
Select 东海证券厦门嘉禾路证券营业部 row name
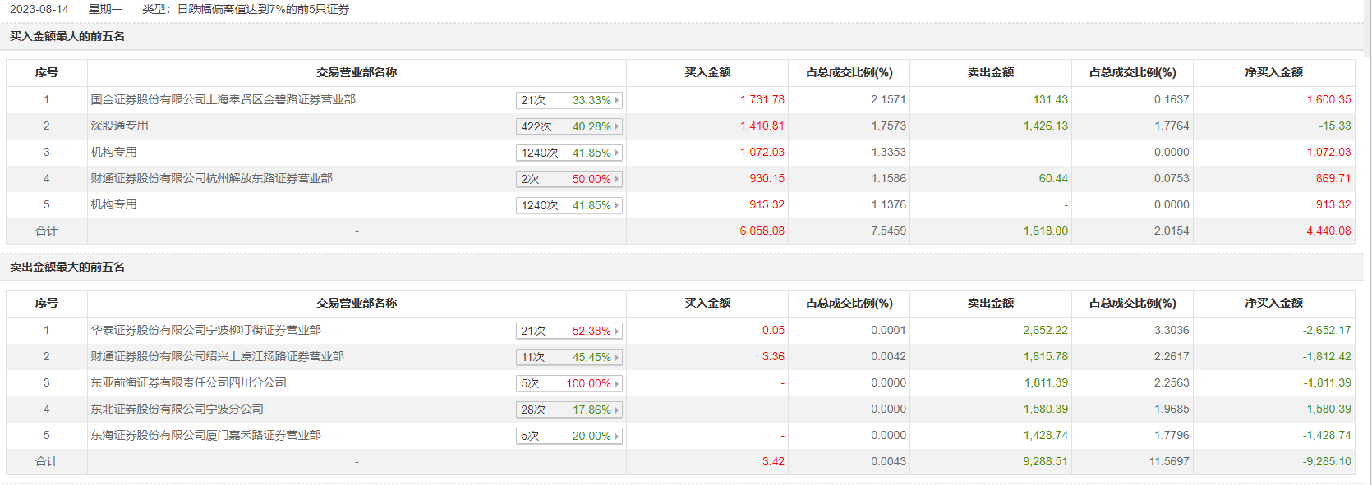[x=205, y=435]
